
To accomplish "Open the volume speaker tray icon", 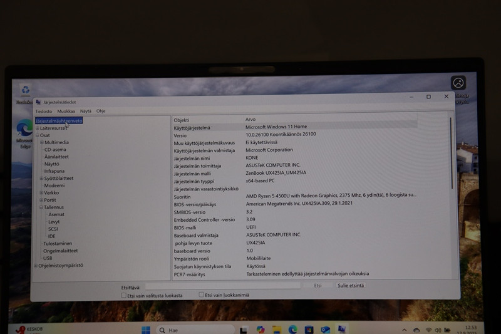I will (438, 330).
